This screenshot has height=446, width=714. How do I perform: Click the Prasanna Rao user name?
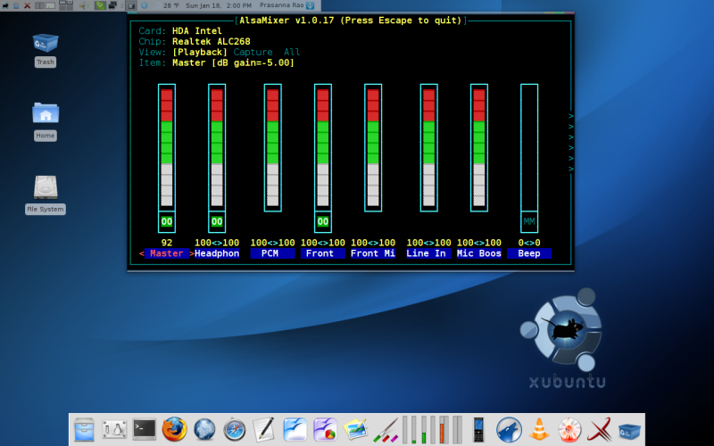coord(282,5)
